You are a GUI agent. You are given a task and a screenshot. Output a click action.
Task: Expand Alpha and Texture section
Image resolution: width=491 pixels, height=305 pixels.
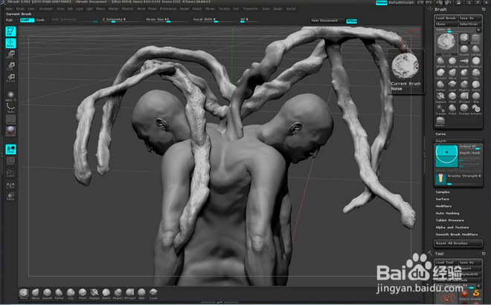[452, 227]
